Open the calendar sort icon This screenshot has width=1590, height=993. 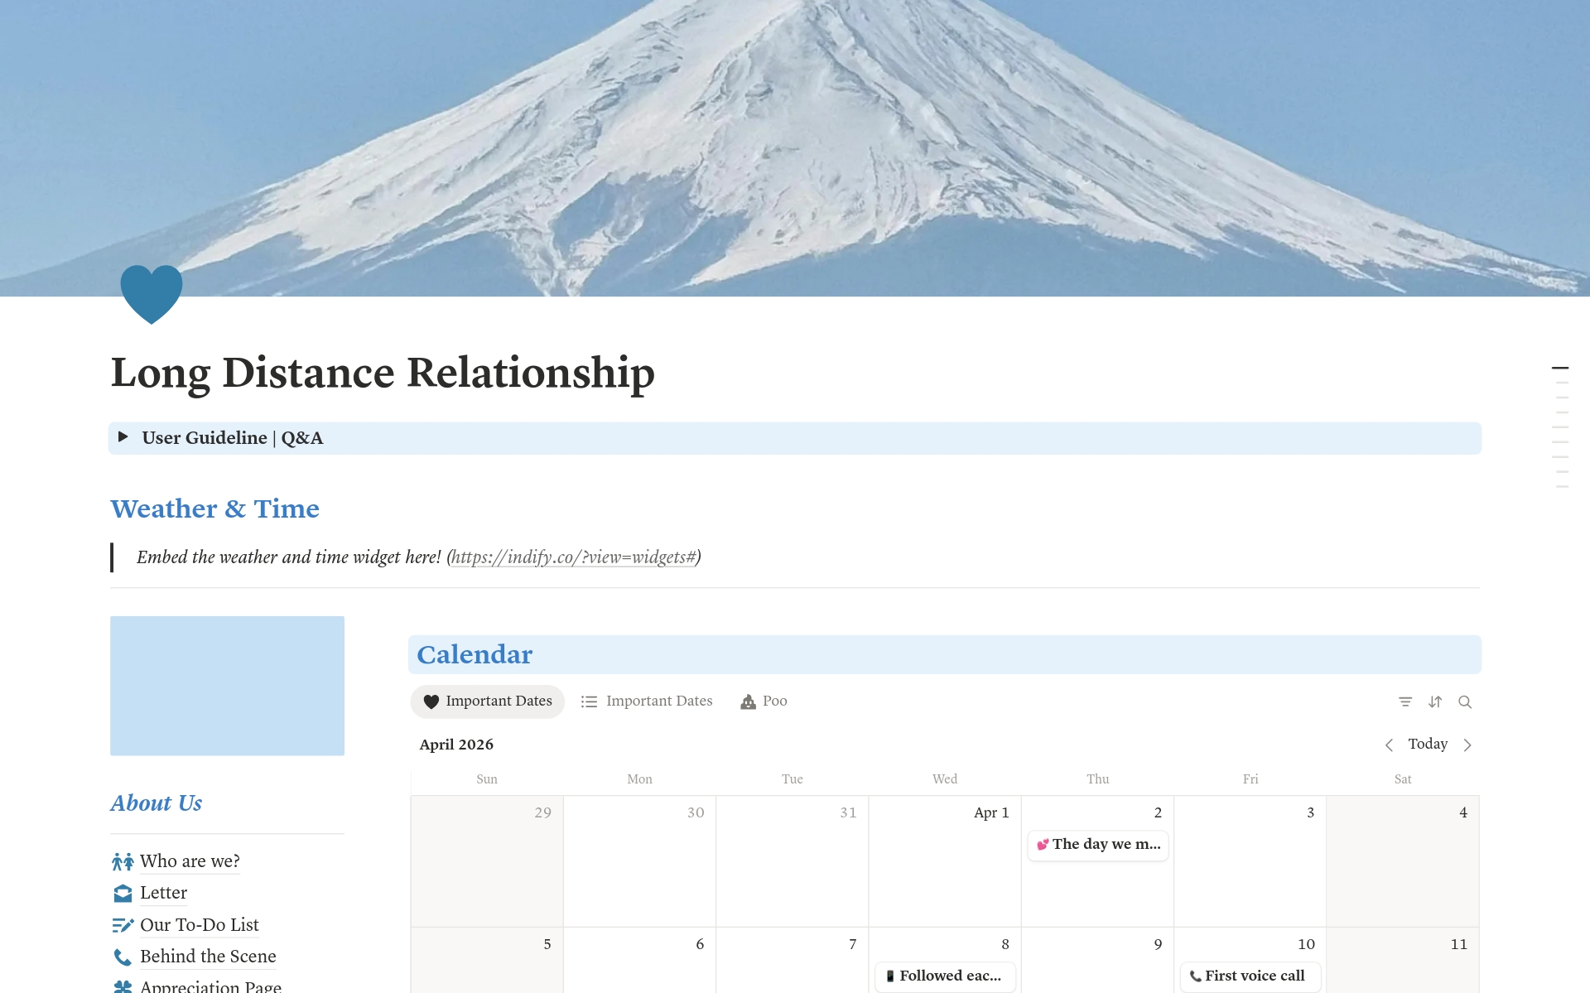pos(1435,701)
